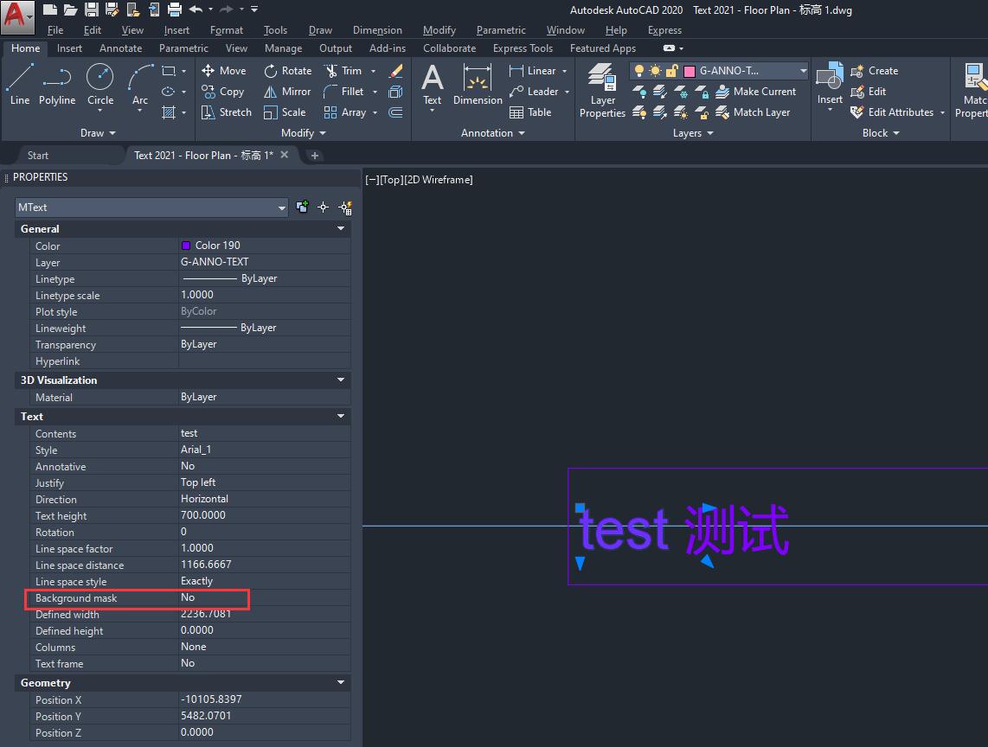Screen dimensions: 988x747
Task: Select the Mirror modify tool
Action: pyautogui.click(x=287, y=92)
